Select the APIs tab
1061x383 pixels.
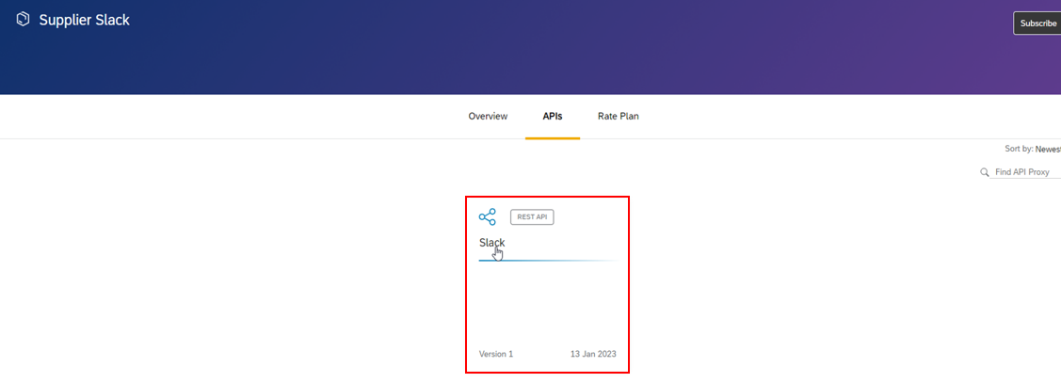552,117
